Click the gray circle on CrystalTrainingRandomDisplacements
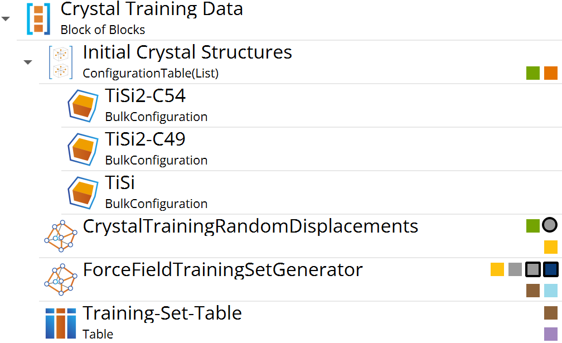This screenshot has height=343, width=562. (x=550, y=225)
